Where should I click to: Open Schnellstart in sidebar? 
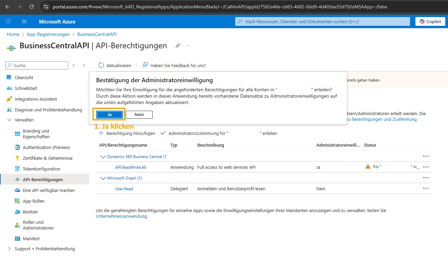pyautogui.click(x=26, y=88)
